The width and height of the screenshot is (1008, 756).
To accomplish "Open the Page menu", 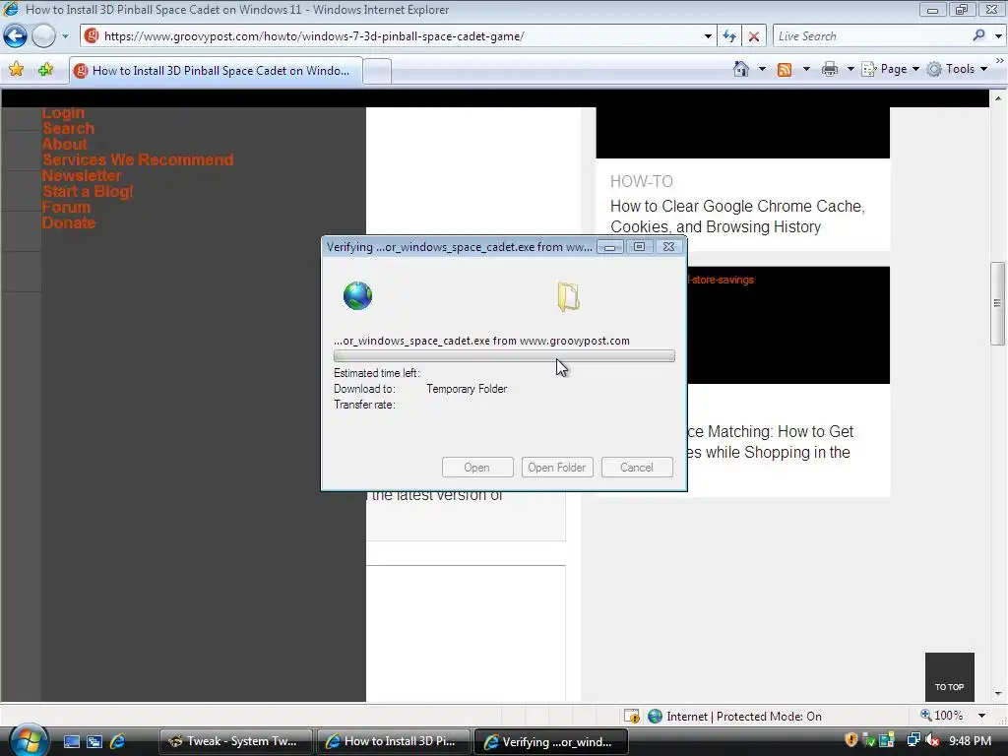I will point(890,69).
